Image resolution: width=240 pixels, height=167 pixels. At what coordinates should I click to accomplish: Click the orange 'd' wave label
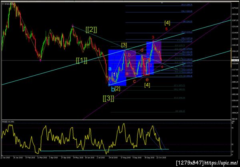tap(142, 50)
